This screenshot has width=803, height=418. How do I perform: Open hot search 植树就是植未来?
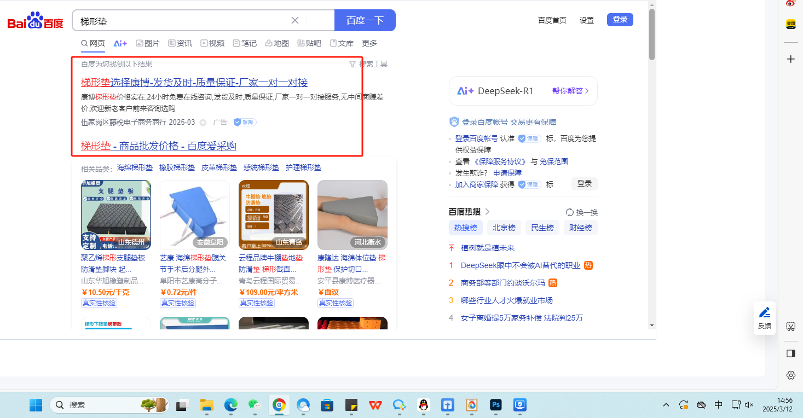pyautogui.click(x=488, y=248)
